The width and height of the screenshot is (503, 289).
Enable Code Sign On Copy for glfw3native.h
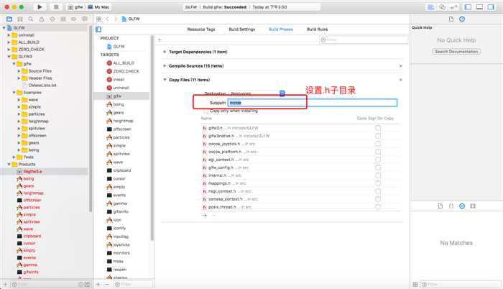pyautogui.click(x=378, y=136)
